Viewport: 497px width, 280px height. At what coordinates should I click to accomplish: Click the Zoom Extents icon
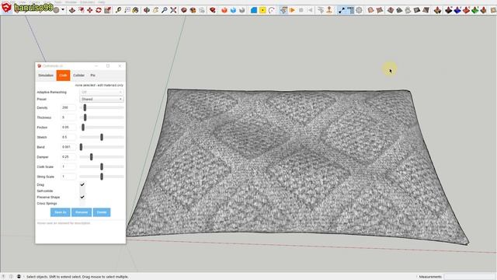coord(173,10)
